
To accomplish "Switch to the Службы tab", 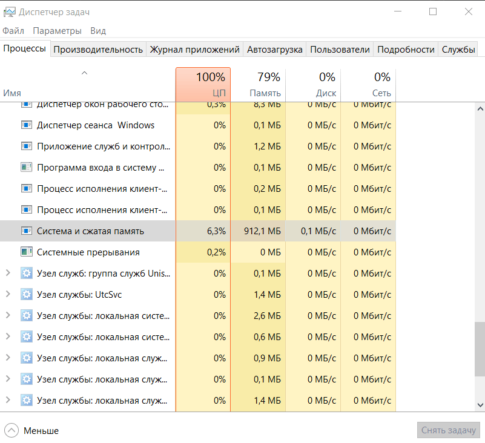I will coord(458,50).
